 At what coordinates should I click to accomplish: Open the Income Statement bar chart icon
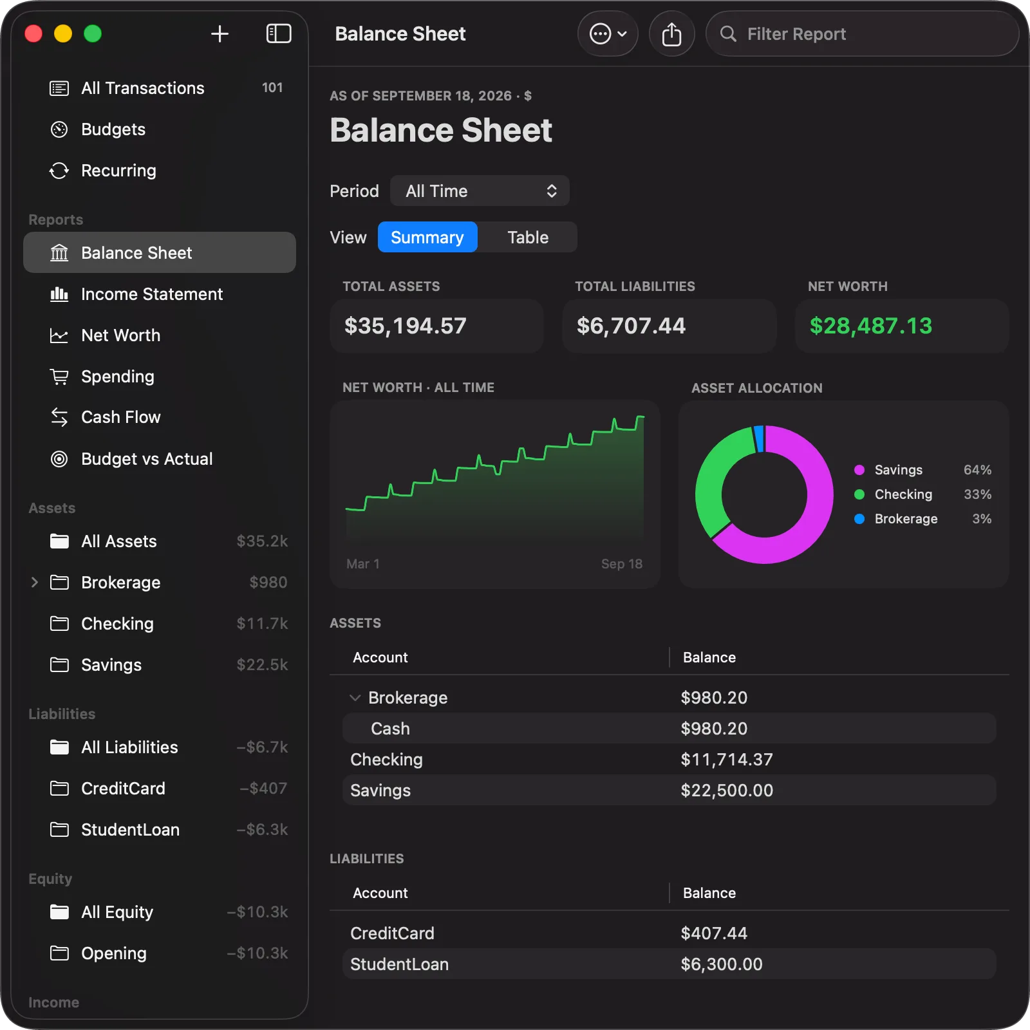(x=59, y=294)
